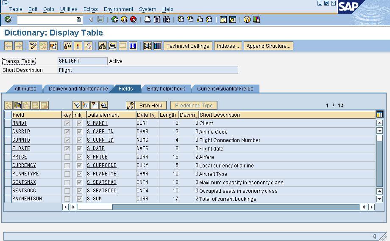Open the S_PLANETYE data element link

click(x=102, y=174)
